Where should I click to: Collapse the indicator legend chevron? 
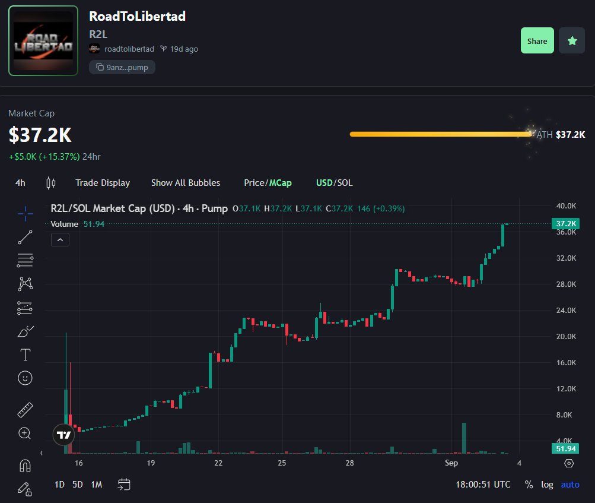coord(60,240)
